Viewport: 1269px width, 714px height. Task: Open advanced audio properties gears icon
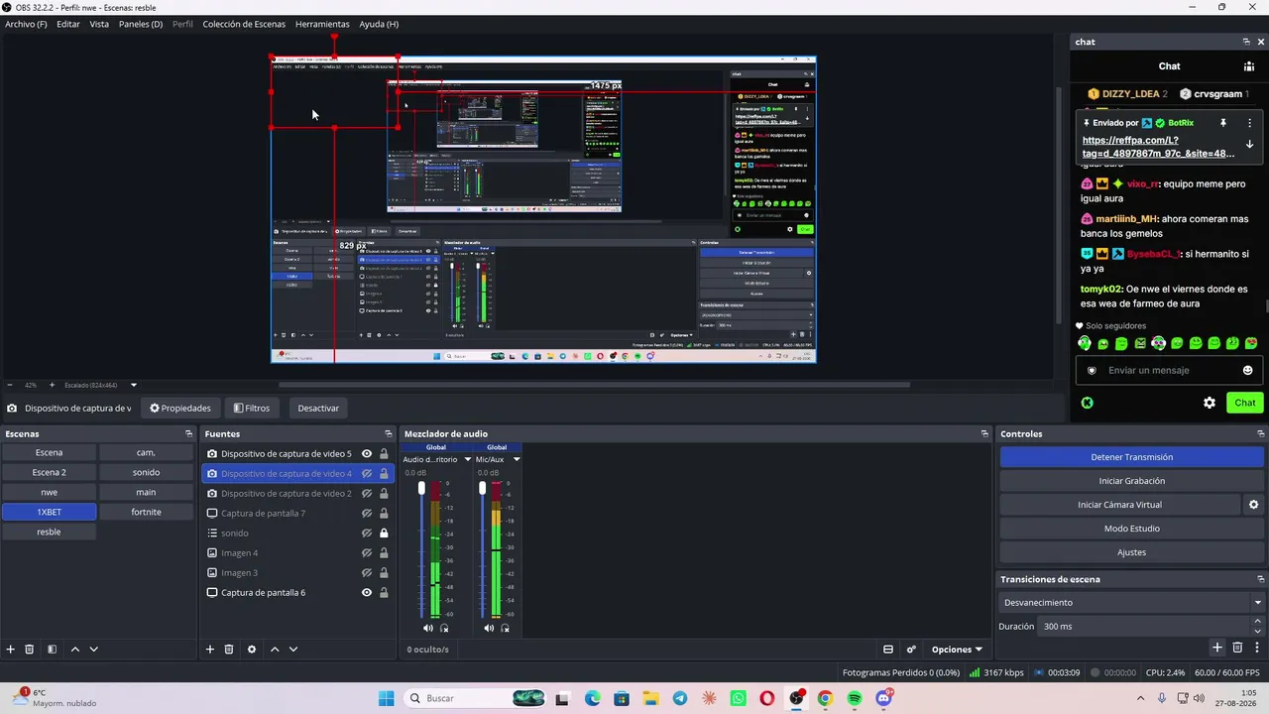coord(911,650)
